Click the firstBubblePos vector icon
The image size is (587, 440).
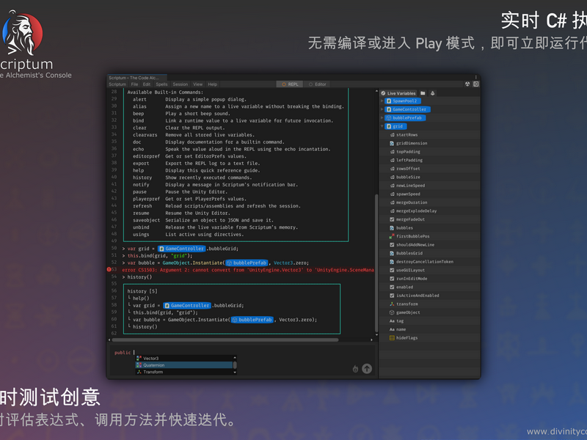392,236
